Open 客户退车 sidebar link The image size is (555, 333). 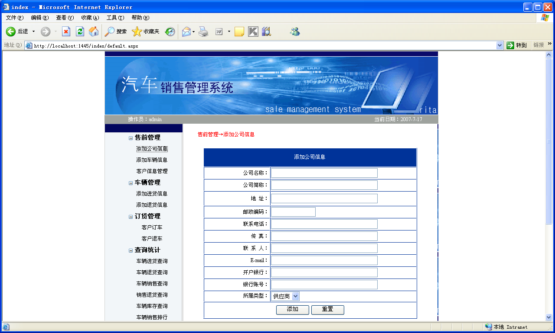click(x=152, y=239)
